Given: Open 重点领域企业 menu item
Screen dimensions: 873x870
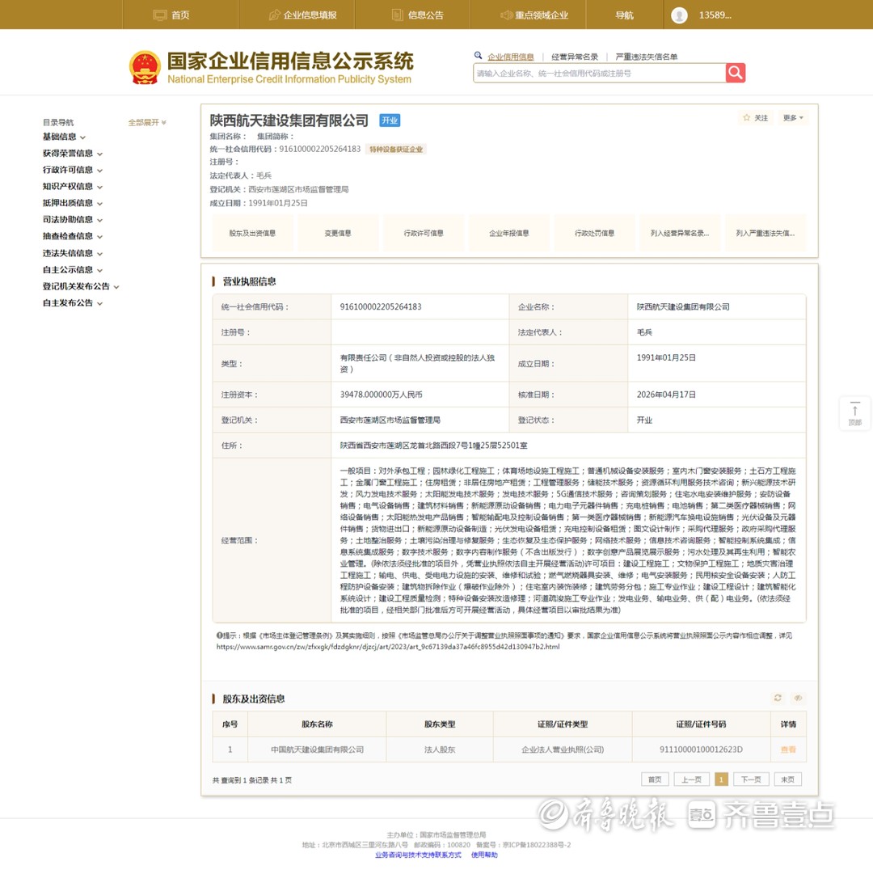Looking at the screenshot, I should click(x=541, y=15).
